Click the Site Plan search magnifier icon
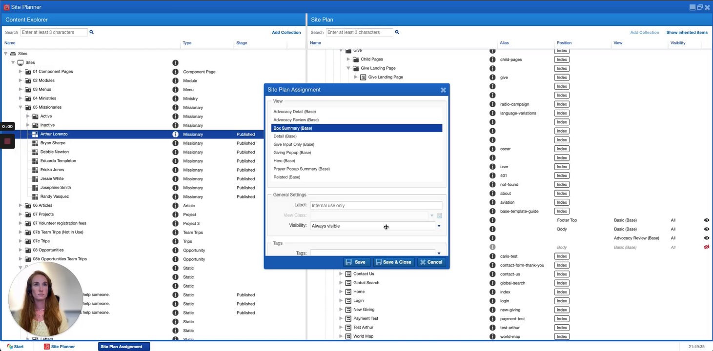The height and width of the screenshot is (351, 713). 397,32
